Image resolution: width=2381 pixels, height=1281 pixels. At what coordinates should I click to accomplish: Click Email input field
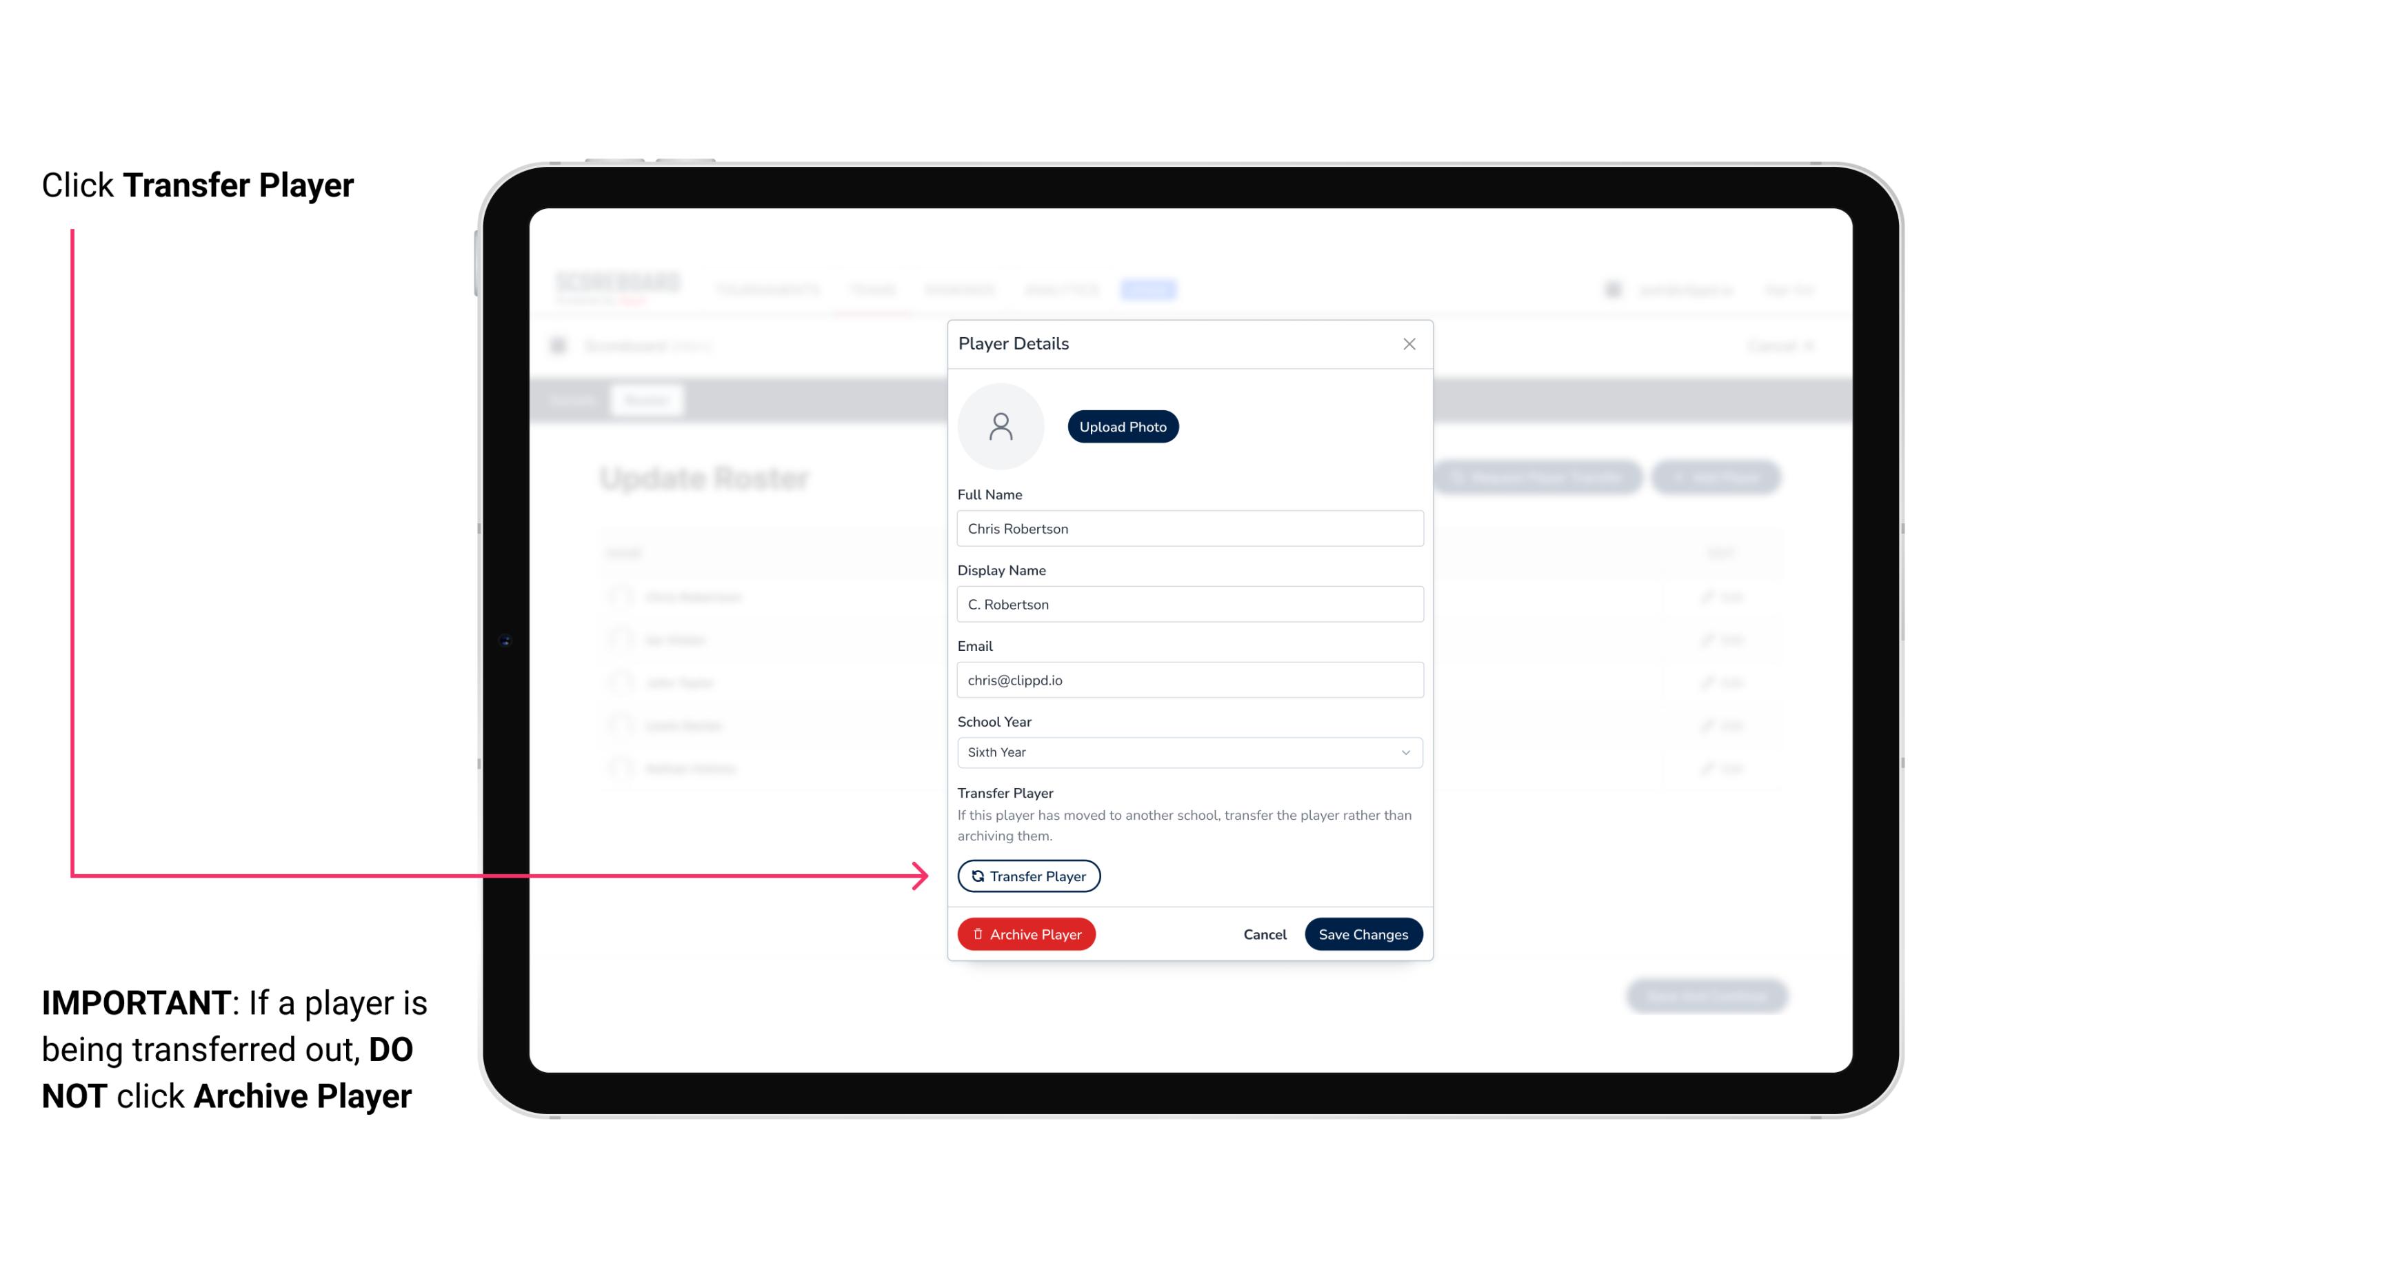click(1189, 678)
